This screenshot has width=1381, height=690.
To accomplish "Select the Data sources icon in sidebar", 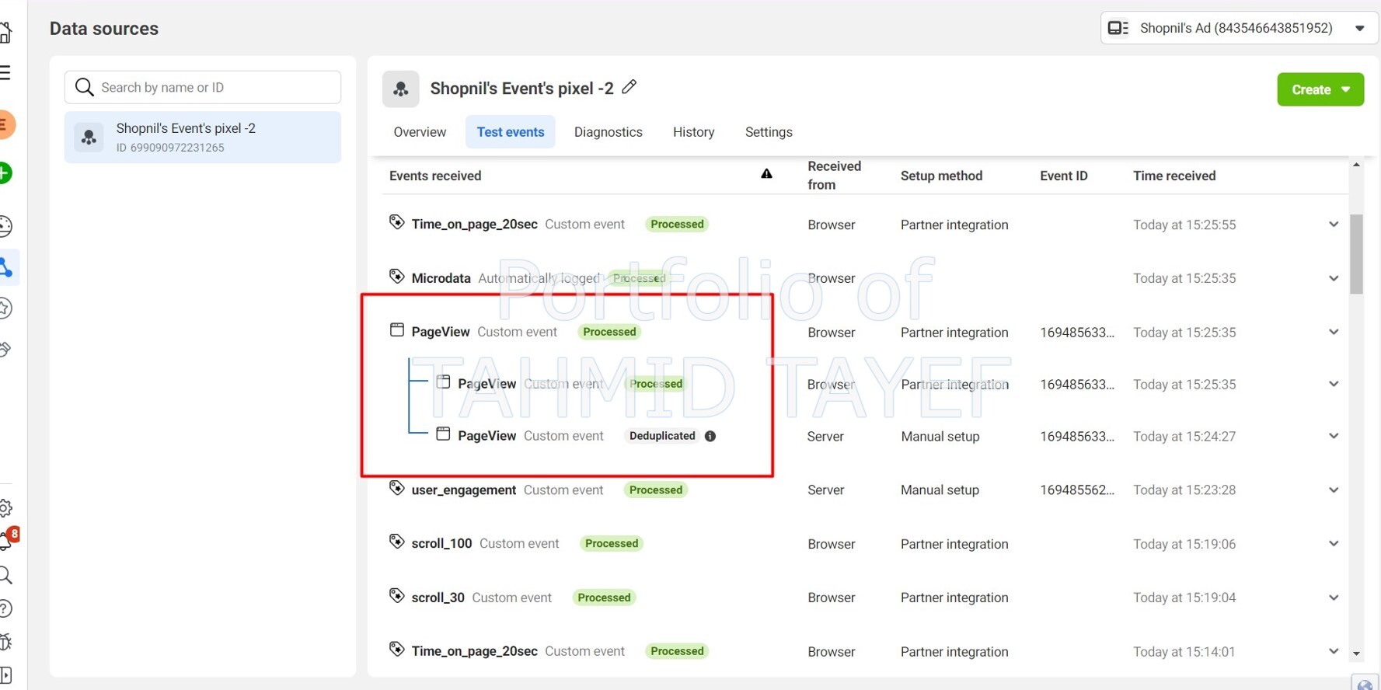I will tap(6, 267).
